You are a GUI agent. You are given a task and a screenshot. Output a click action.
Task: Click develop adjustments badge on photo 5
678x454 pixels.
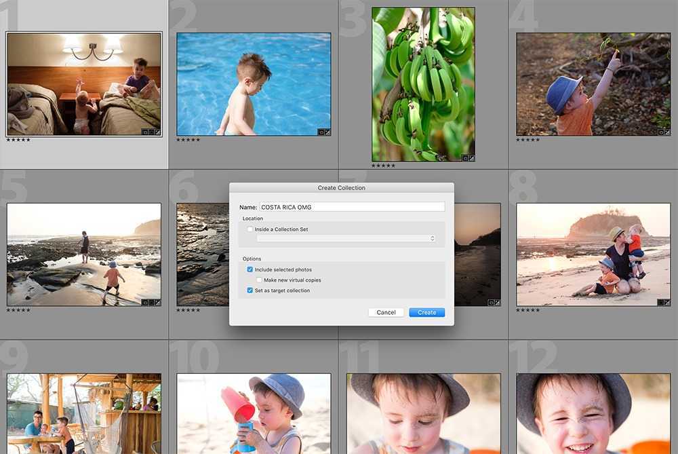click(157, 303)
